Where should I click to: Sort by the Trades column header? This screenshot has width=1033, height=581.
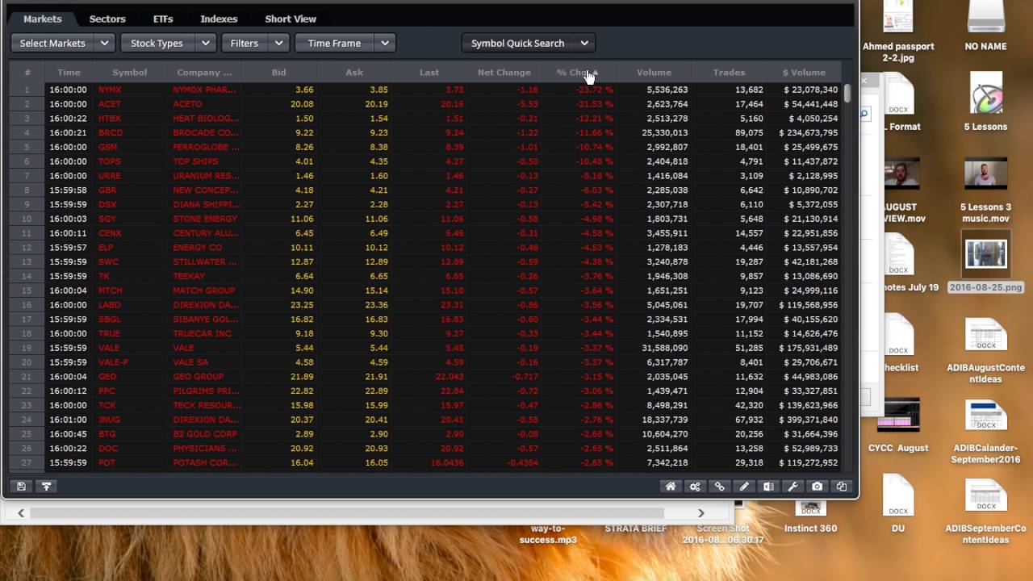coord(729,73)
